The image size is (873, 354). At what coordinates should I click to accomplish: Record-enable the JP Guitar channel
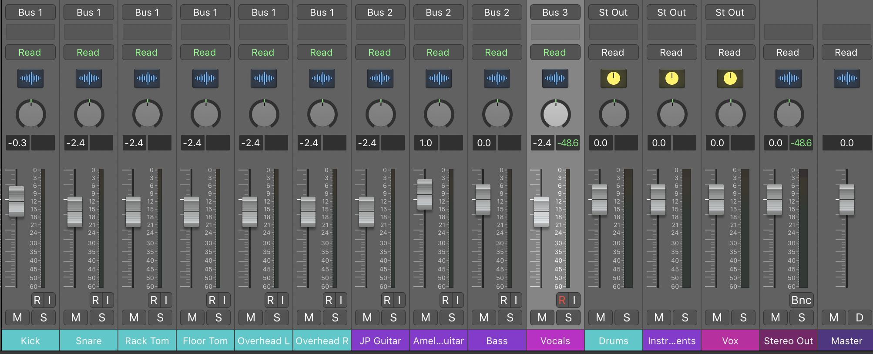click(387, 300)
